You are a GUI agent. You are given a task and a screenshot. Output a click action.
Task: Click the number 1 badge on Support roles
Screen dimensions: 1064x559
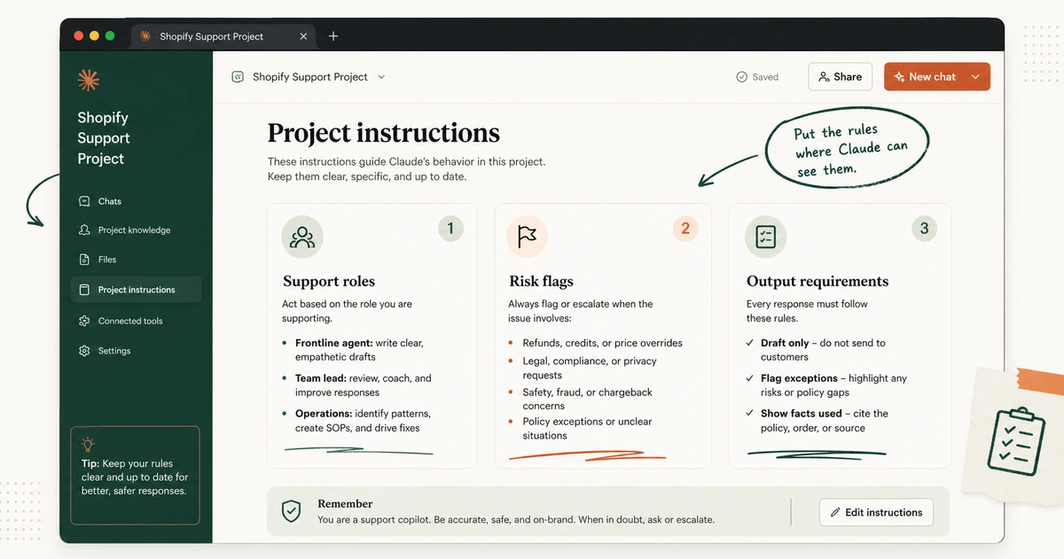click(450, 229)
